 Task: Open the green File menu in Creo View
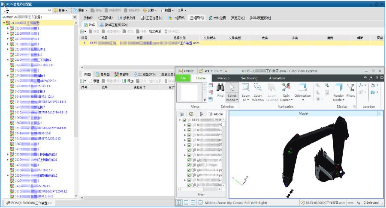pyautogui.click(x=183, y=78)
